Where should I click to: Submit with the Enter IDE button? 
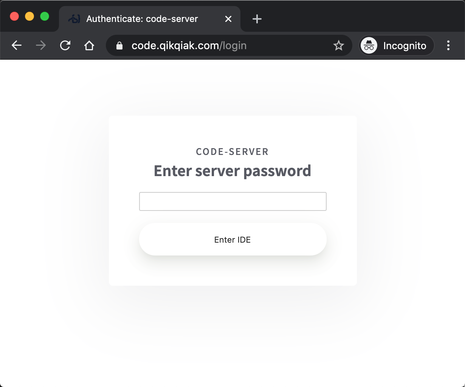[x=233, y=239]
